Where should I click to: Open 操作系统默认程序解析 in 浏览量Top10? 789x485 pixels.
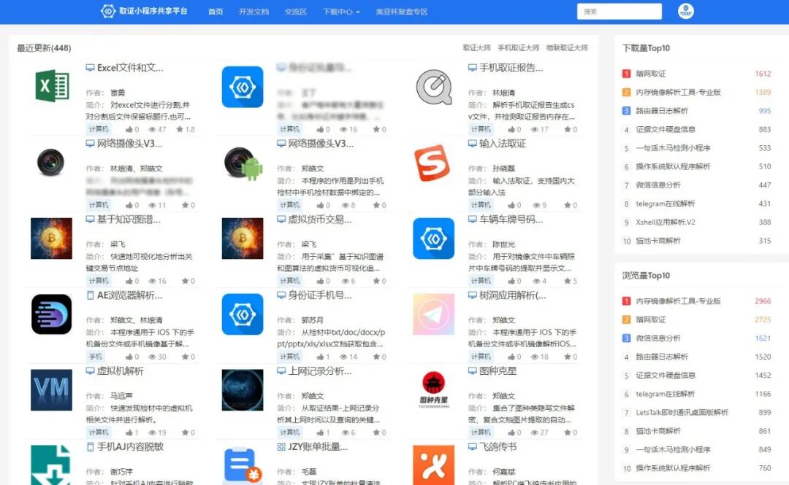coord(673,468)
